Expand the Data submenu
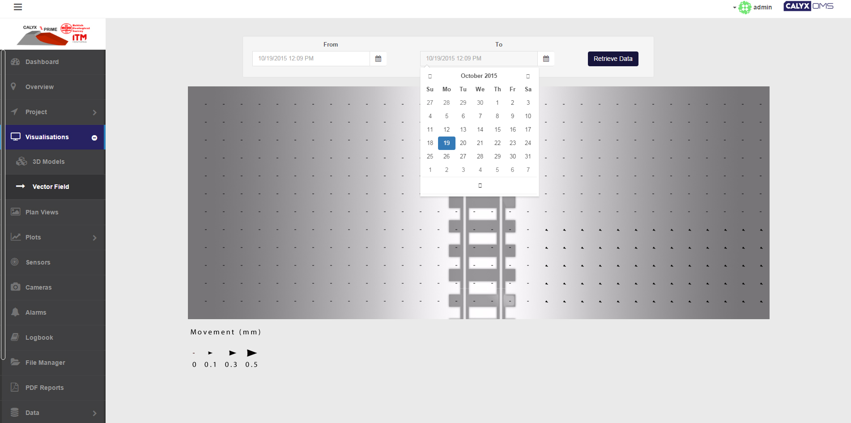Viewport: 851px width, 423px height. 94,413
